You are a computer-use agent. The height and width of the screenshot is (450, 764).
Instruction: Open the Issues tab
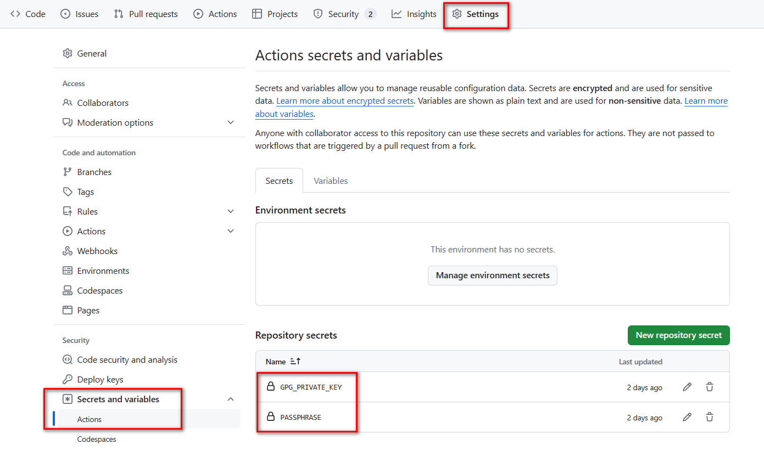[x=79, y=14]
